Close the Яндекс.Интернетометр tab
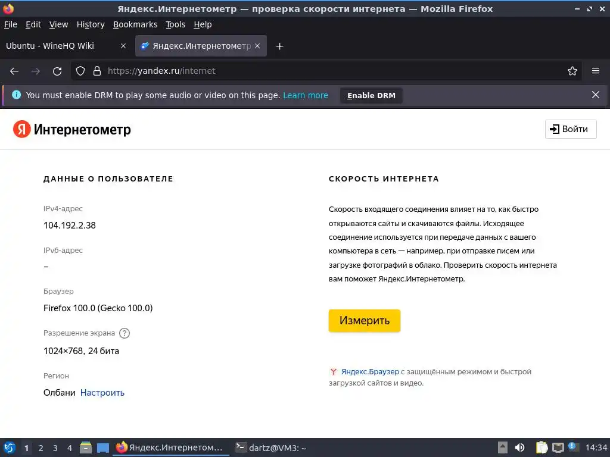 (x=257, y=46)
